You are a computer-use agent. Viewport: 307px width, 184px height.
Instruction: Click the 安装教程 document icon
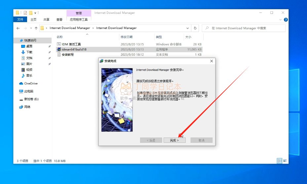(x=59, y=54)
